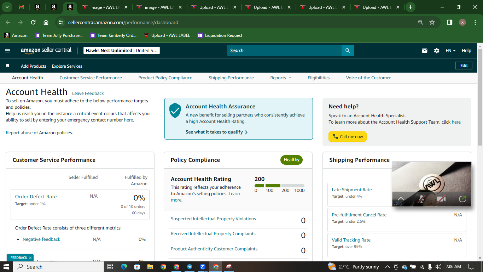Click See what it takes to qualify
The image size is (483, 272).
pyautogui.click(x=216, y=132)
